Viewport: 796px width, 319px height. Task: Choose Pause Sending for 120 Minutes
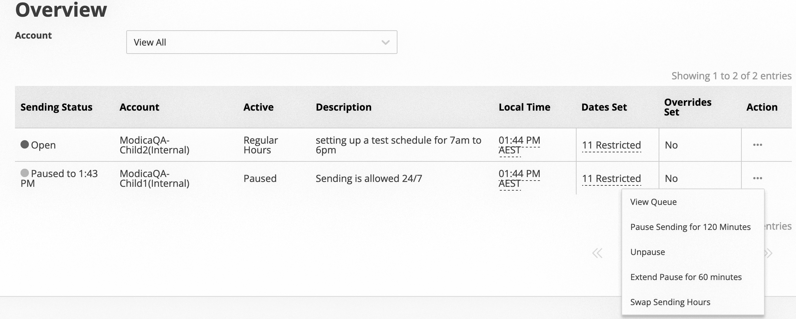[x=690, y=227]
